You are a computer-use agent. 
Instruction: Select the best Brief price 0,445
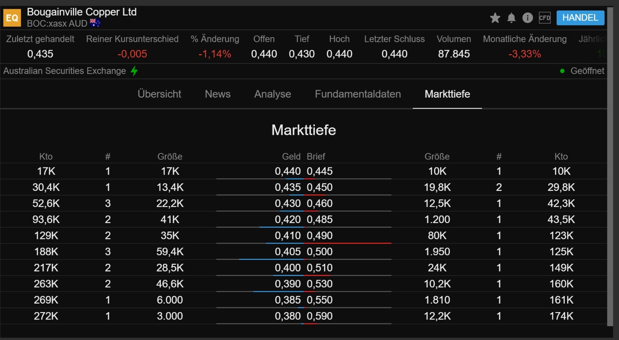coord(320,171)
